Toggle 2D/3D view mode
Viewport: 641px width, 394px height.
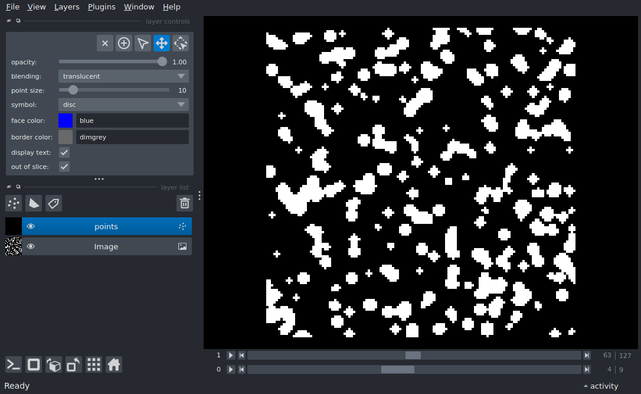point(34,364)
